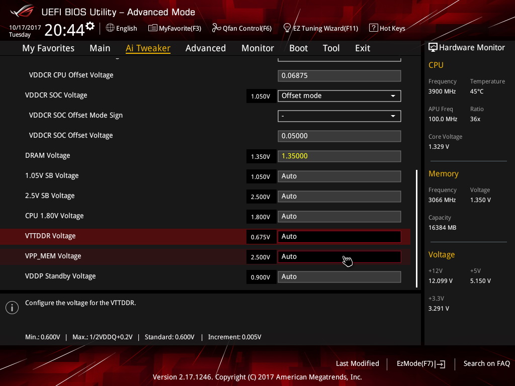Click the Qfan Control fan icon
Image resolution: width=515 pixels, height=386 pixels.
pyautogui.click(x=216, y=28)
